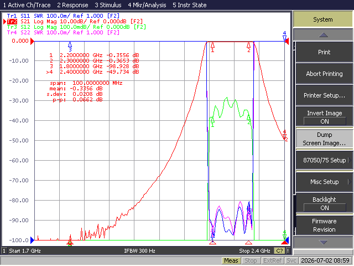Click blue marker 4 at top right
The height and width of the screenshot is (266, 354).
click(284, 35)
